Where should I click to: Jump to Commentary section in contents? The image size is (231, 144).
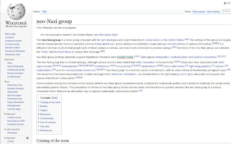(x=47, y=118)
